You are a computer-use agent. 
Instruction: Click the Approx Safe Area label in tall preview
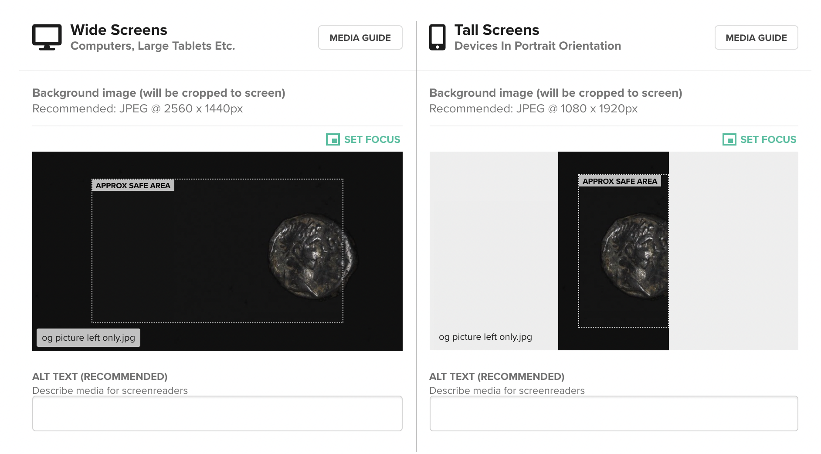[620, 181]
